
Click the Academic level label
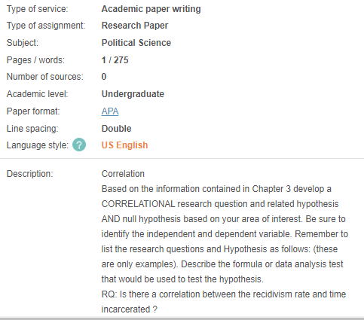click(x=37, y=94)
